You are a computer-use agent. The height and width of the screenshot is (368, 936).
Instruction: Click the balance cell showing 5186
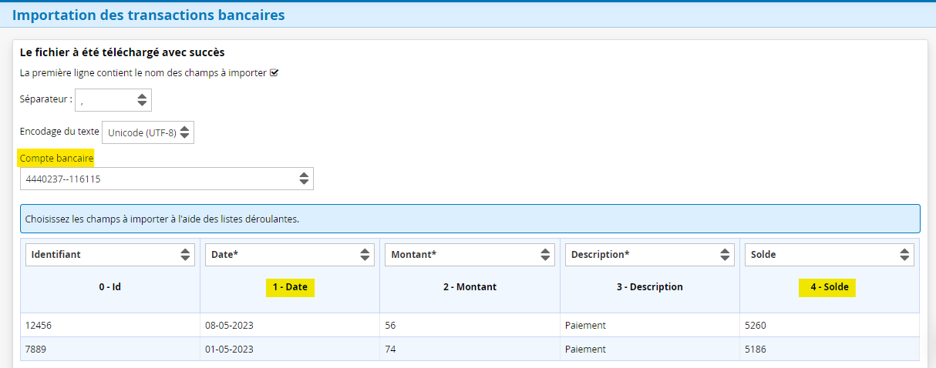(x=756, y=350)
